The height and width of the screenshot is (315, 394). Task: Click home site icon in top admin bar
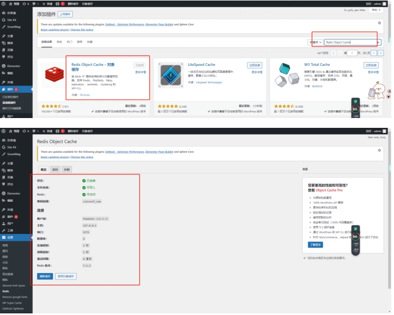[x=10, y=4]
